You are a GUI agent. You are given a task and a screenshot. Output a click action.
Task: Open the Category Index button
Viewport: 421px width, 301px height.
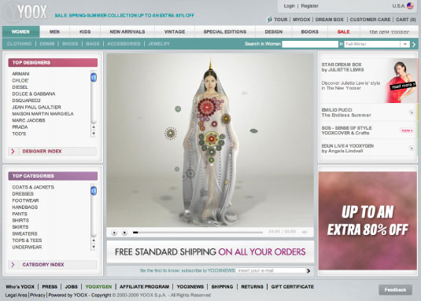click(53, 265)
